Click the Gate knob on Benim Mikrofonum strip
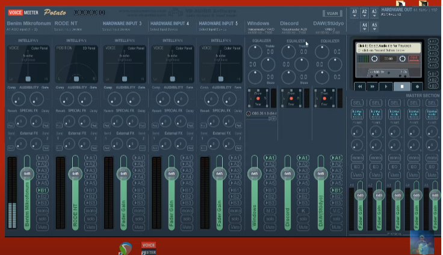 [x=37, y=99]
